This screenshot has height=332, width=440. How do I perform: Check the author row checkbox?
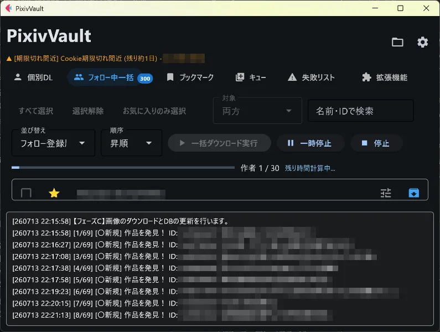(26, 193)
